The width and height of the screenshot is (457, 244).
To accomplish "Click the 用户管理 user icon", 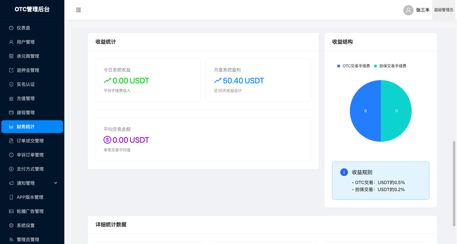I will coord(11,42).
